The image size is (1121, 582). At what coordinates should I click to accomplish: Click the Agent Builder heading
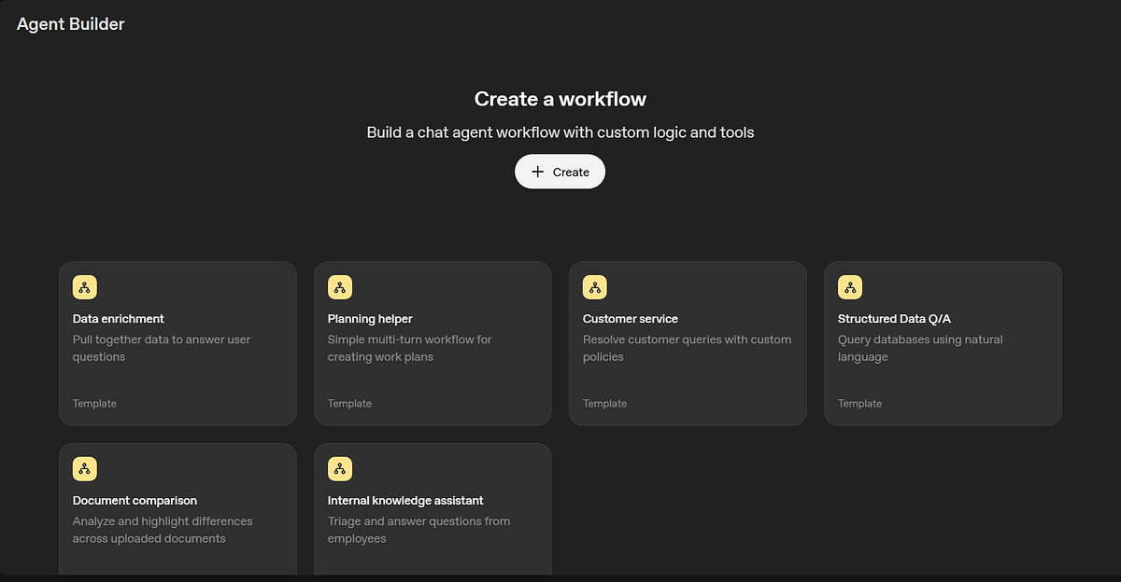click(69, 23)
